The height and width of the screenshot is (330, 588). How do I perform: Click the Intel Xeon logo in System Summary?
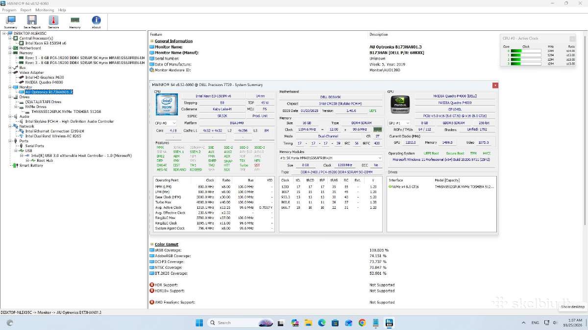coord(167,105)
